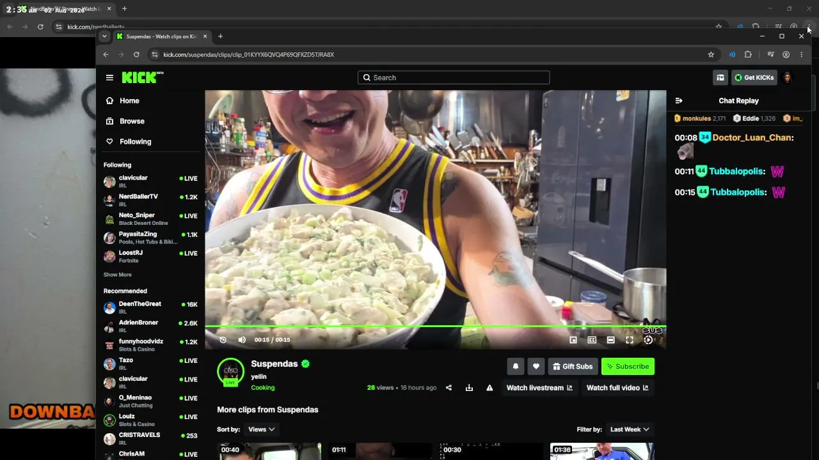
Task: Open NerdBallerTV channel in Following list
Action: coord(150,200)
